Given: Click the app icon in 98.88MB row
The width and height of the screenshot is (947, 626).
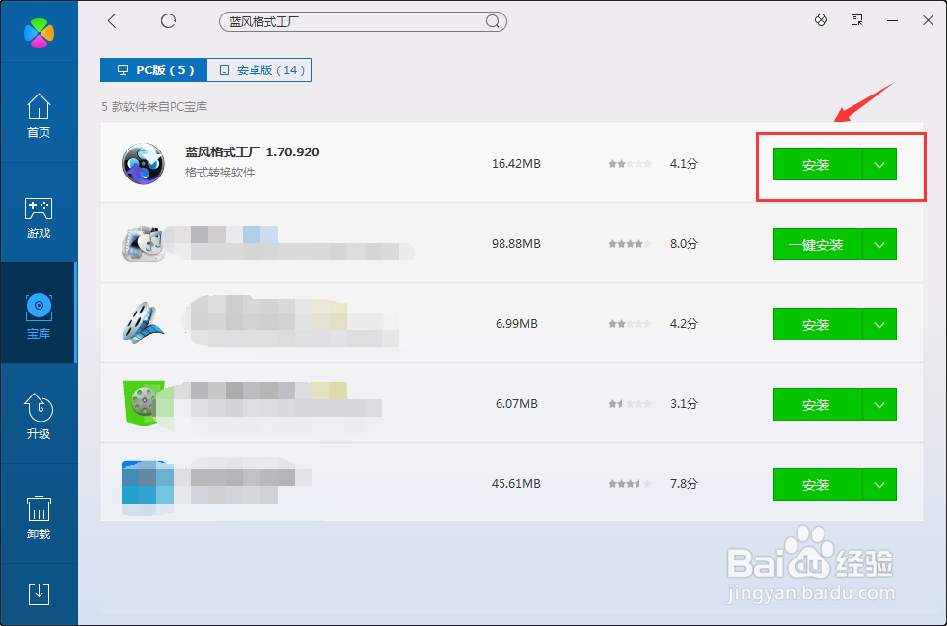Looking at the screenshot, I should point(143,243).
